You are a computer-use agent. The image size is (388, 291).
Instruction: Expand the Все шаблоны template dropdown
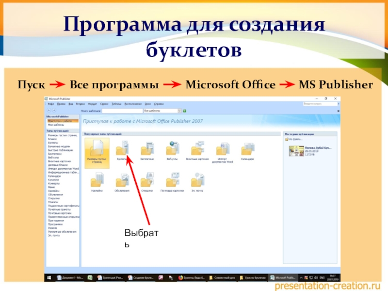click(x=179, y=111)
